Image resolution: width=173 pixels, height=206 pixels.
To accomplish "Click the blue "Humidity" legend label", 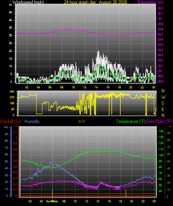I will tap(32, 121).
